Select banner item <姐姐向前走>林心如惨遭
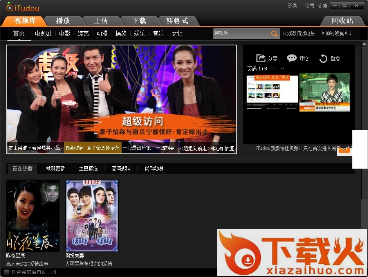 point(207,148)
